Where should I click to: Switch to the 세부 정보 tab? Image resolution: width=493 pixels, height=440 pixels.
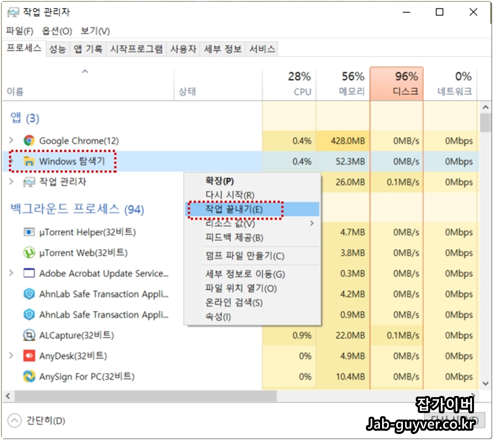223,49
